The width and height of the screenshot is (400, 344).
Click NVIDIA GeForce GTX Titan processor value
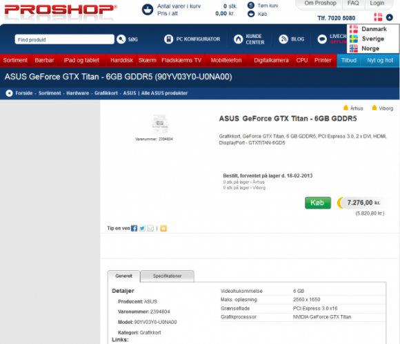click(x=322, y=317)
